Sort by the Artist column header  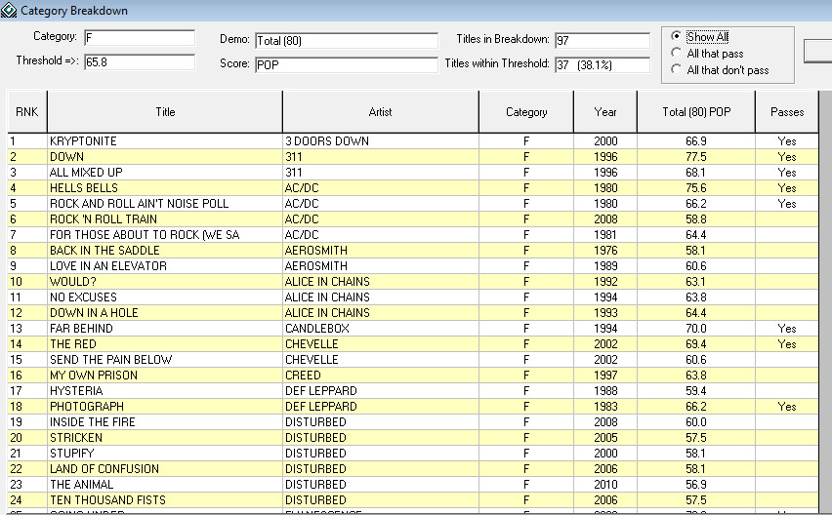[380, 112]
